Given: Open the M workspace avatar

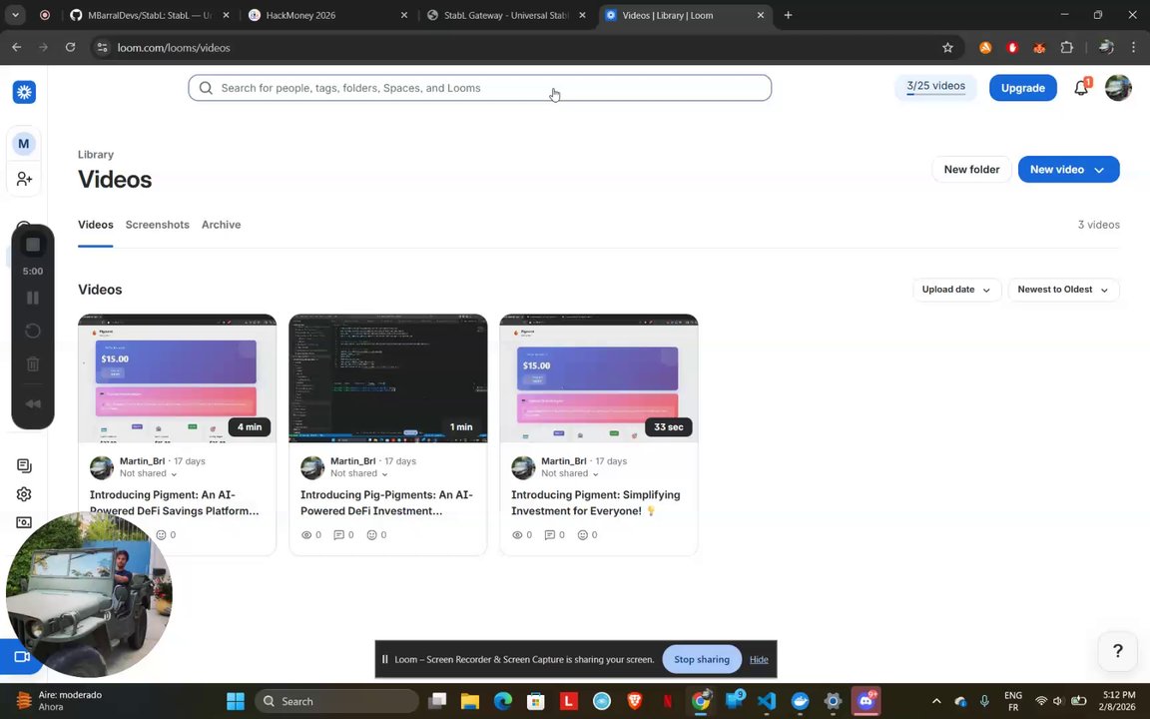Looking at the screenshot, I should [24, 144].
